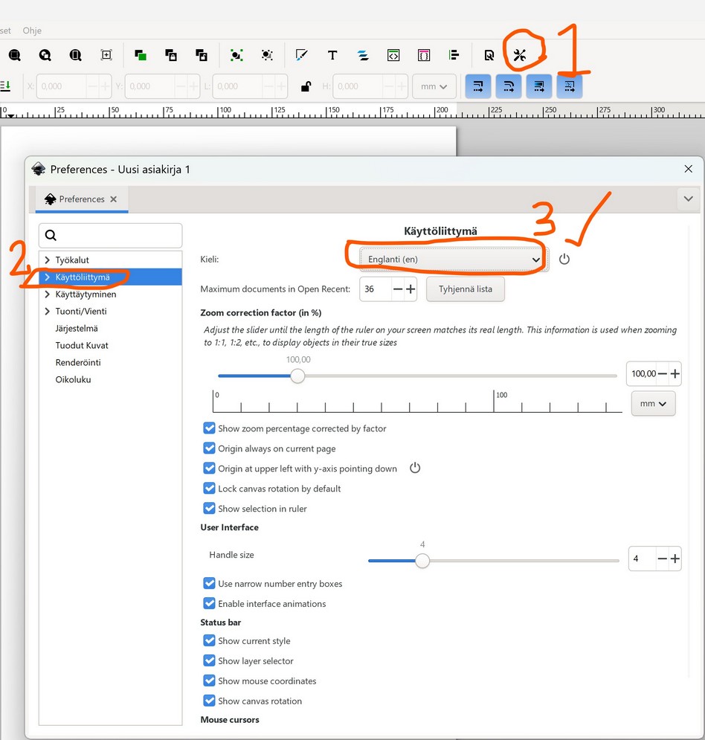Screen dimensions: 705x740
Task: Open the Ohje menu
Action: [x=32, y=30]
